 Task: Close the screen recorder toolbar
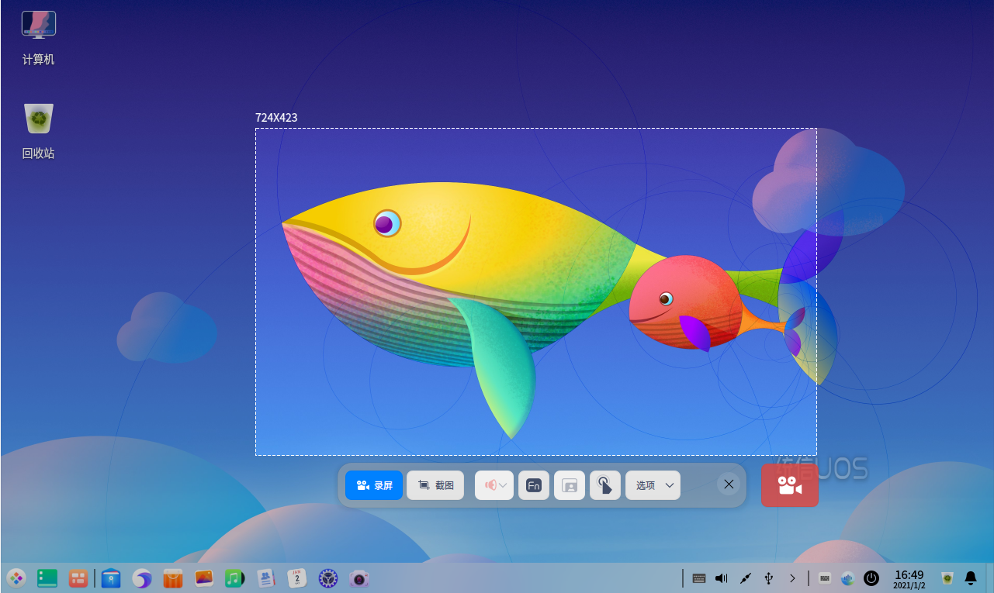729,484
